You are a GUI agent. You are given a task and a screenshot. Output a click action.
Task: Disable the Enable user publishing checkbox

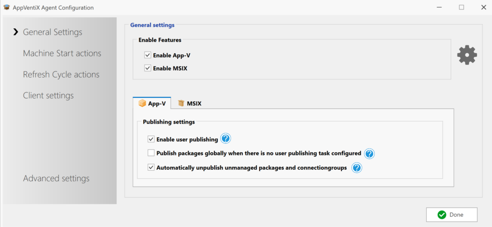151,139
